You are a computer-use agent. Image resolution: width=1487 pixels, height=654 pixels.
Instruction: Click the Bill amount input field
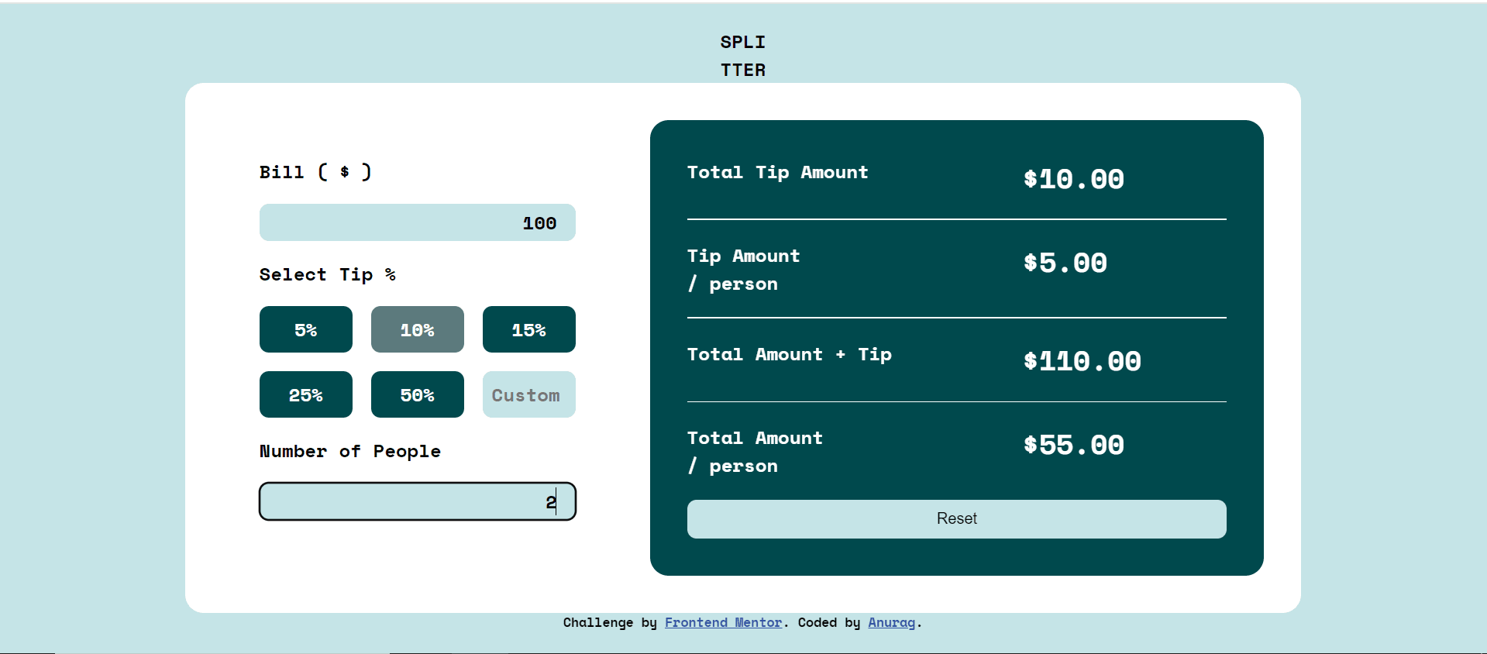(417, 222)
